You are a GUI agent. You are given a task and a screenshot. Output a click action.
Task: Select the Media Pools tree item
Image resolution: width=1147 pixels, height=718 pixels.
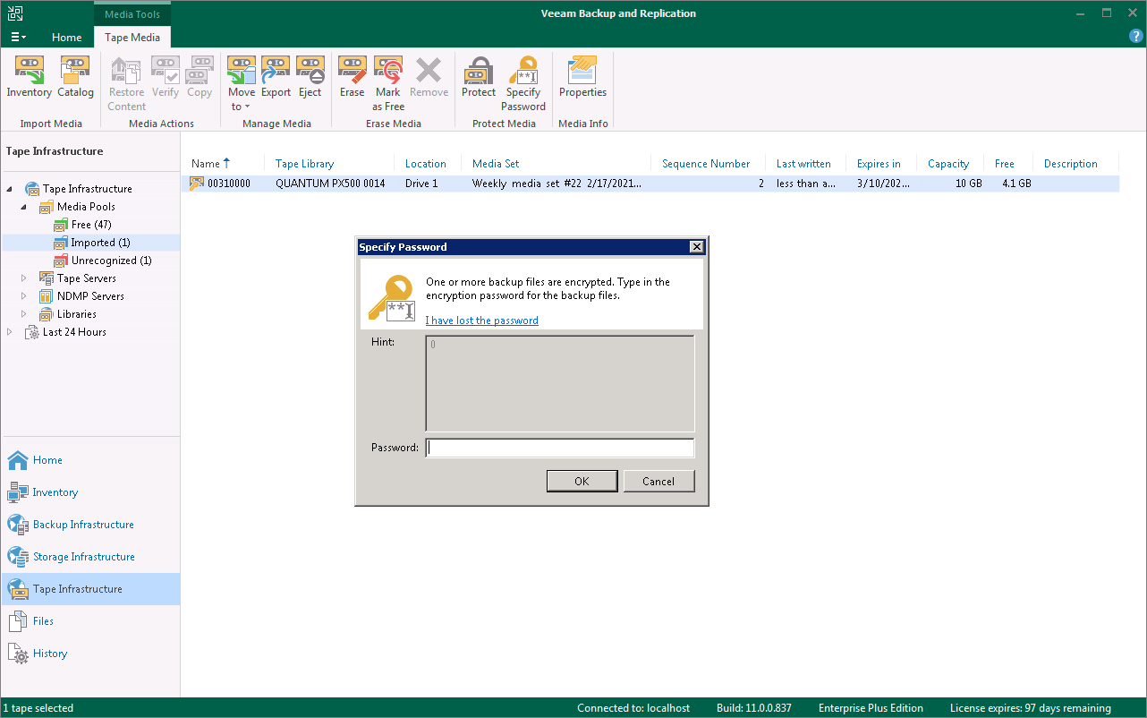[x=86, y=207]
